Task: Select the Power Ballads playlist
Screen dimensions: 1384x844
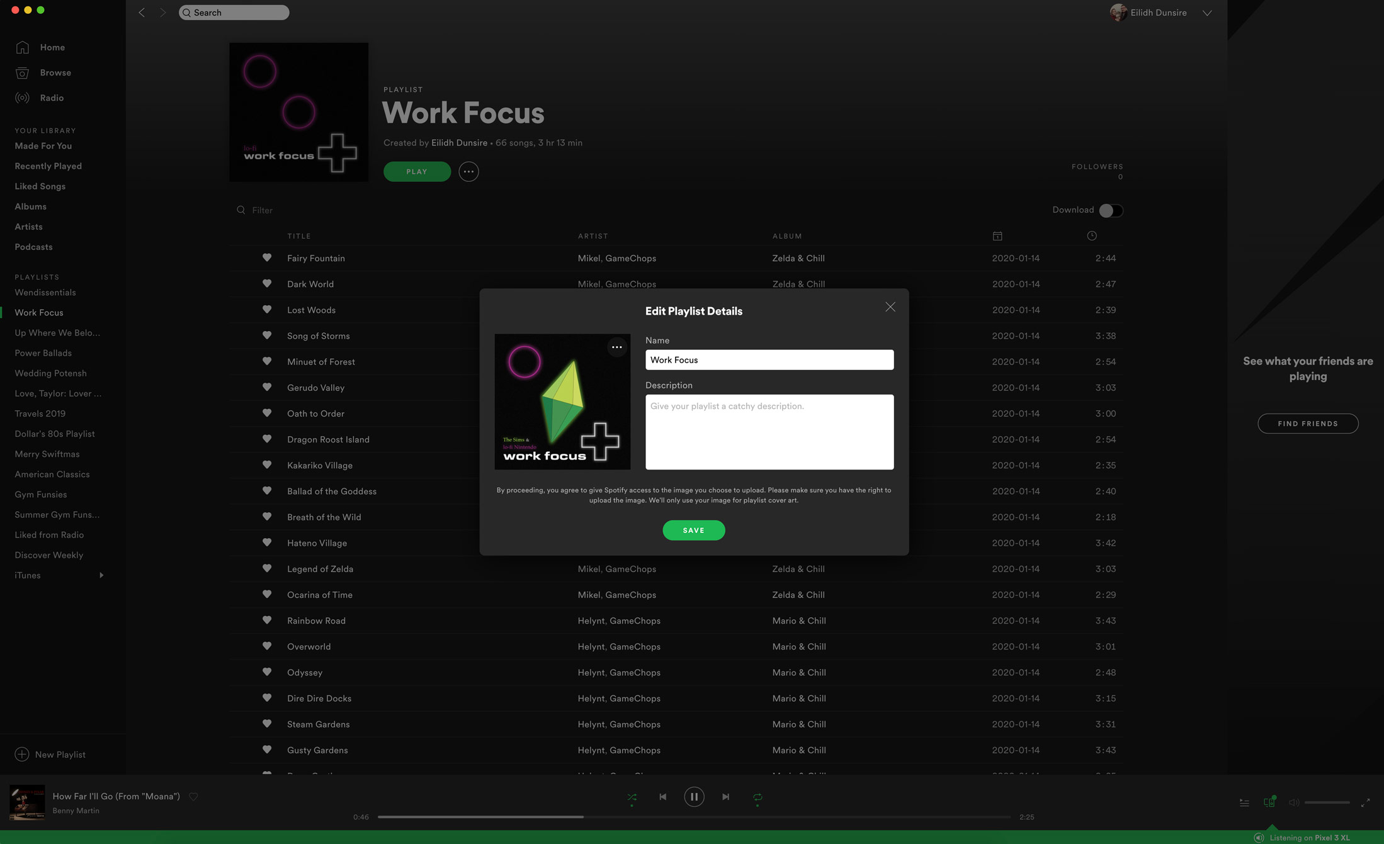Action: click(43, 353)
